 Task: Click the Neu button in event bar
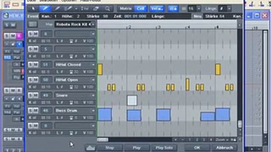[x=197, y=16]
